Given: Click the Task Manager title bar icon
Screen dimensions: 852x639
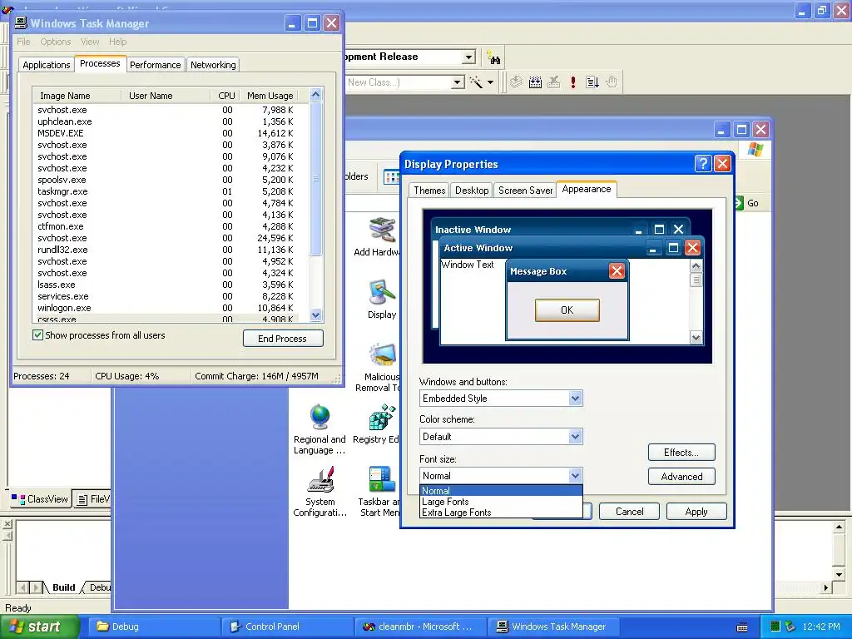Looking at the screenshot, I should (21, 22).
